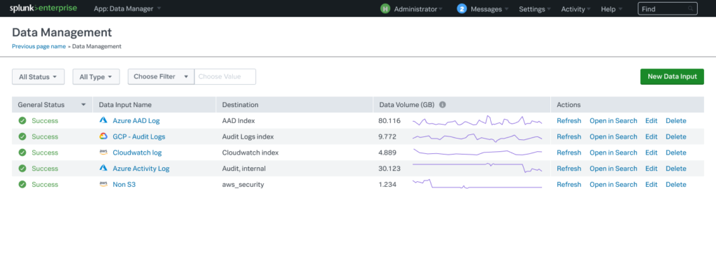The height and width of the screenshot is (261, 716).
Task: Click the Azure icon beside Azure AAD Log
Action: point(103,120)
